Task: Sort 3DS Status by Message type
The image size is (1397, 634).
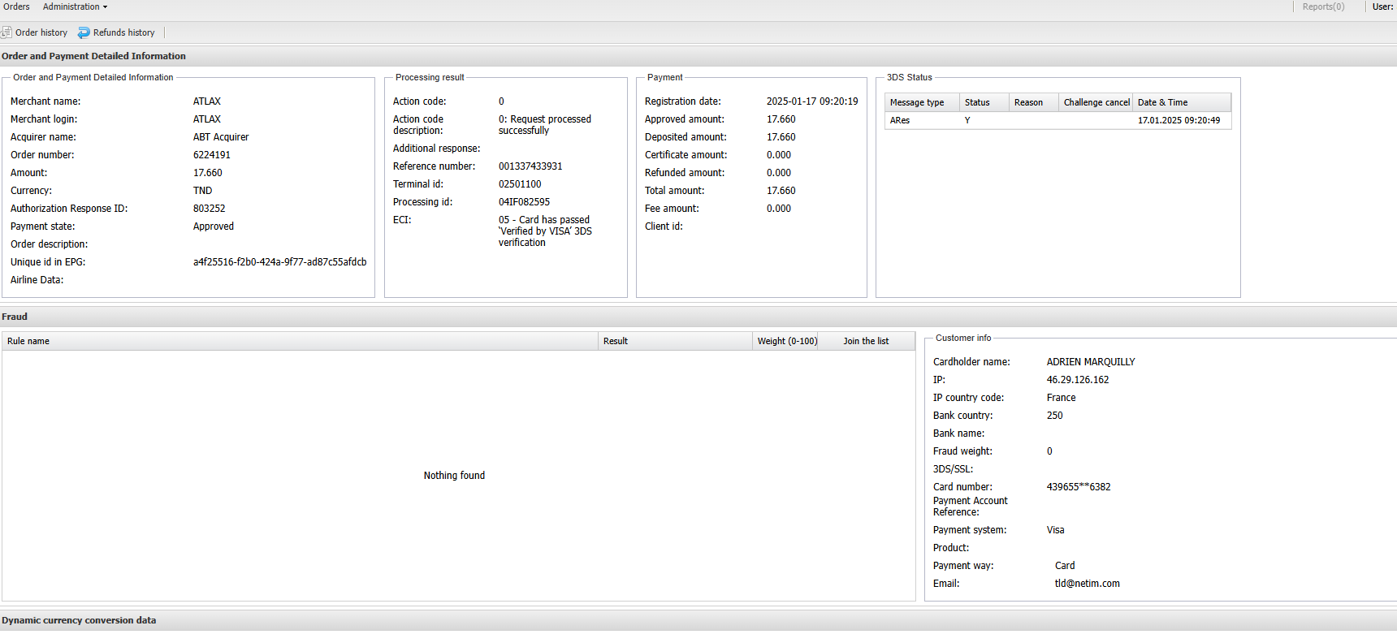Action: pyautogui.click(x=917, y=102)
